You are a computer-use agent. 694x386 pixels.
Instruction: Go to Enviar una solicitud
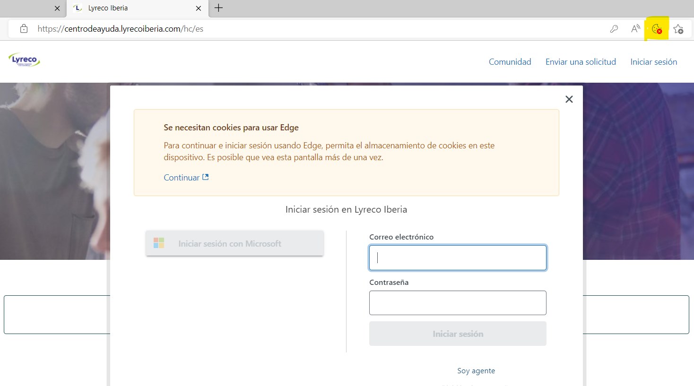(x=581, y=62)
